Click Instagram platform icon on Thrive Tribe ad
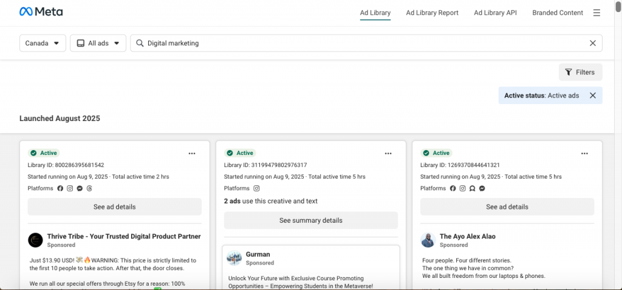This screenshot has width=622, height=290. (x=70, y=189)
